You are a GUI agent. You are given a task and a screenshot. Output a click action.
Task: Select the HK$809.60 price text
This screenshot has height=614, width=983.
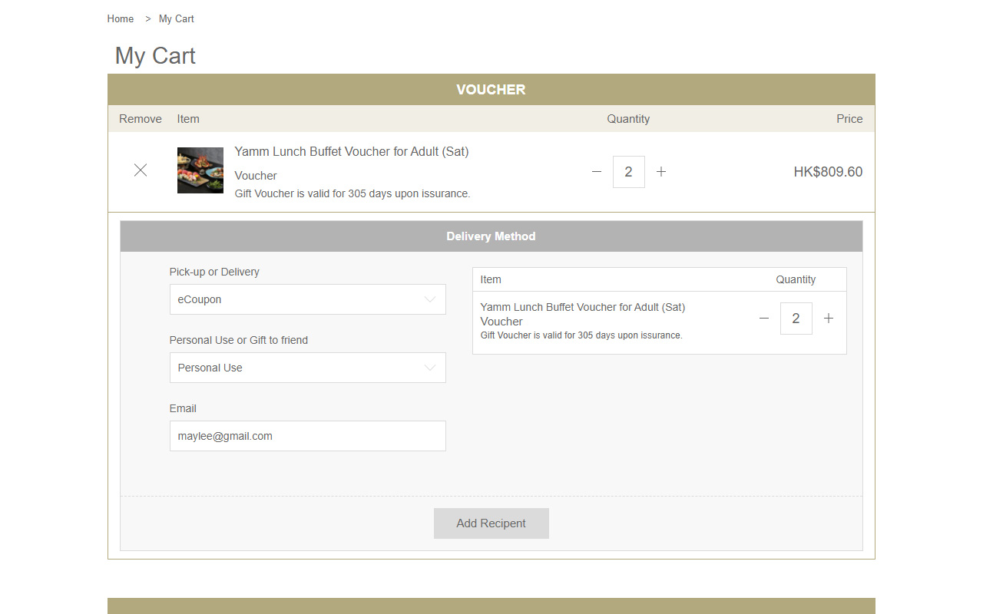[x=828, y=172]
